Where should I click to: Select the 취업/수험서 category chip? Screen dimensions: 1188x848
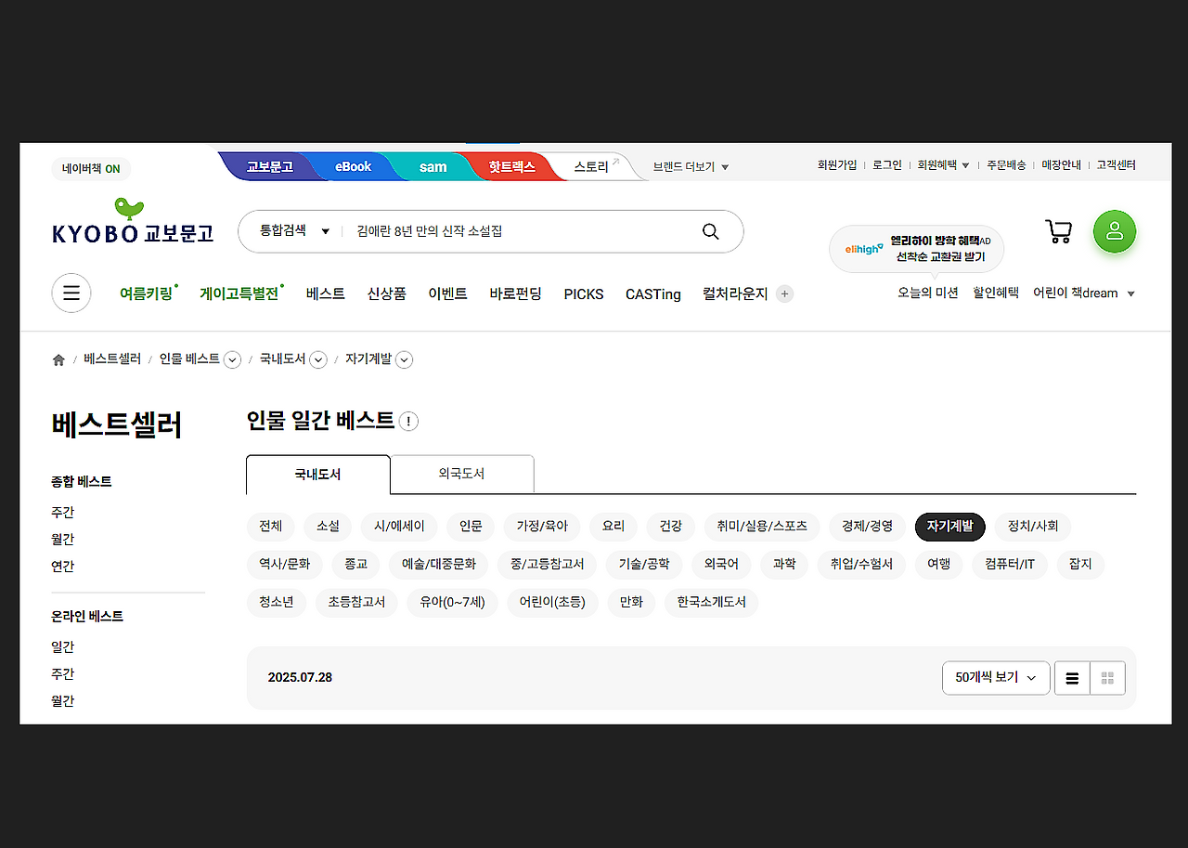(860, 565)
